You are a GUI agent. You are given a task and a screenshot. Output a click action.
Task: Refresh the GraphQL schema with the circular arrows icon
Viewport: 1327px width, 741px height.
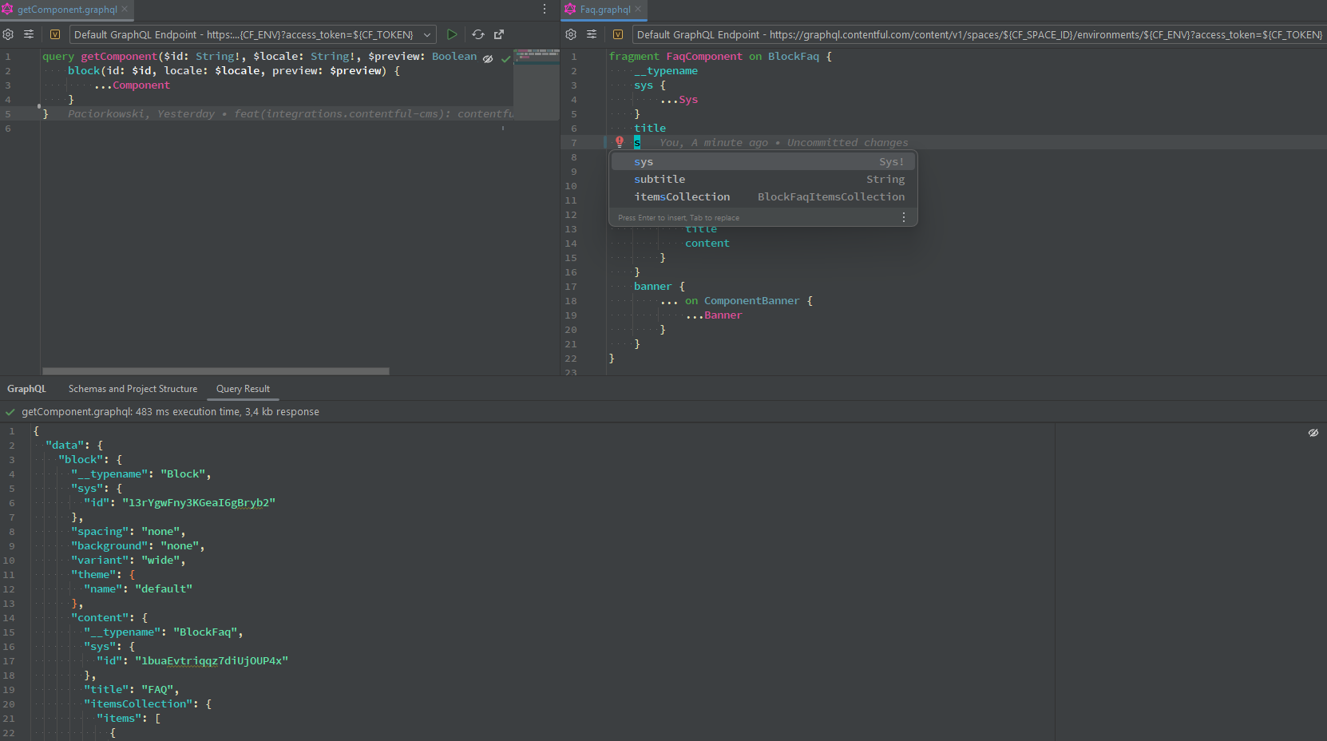(477, 34)
